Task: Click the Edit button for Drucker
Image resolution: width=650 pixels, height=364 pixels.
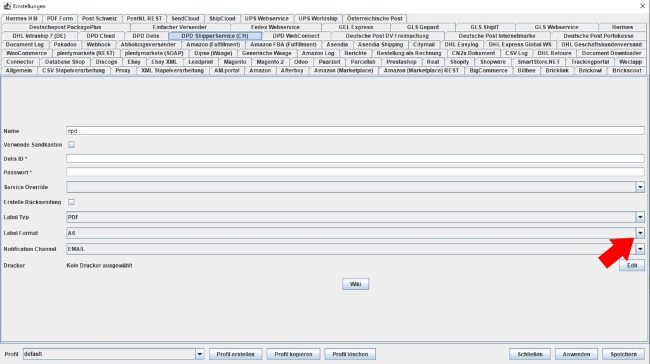Action: [x=632, y=266]
